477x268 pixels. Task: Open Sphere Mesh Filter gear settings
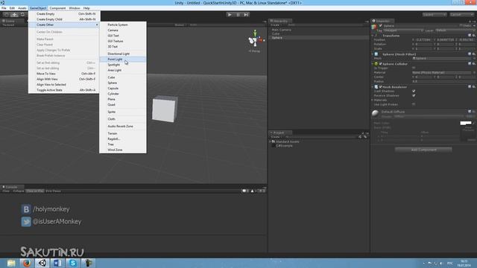click(474, 54)
